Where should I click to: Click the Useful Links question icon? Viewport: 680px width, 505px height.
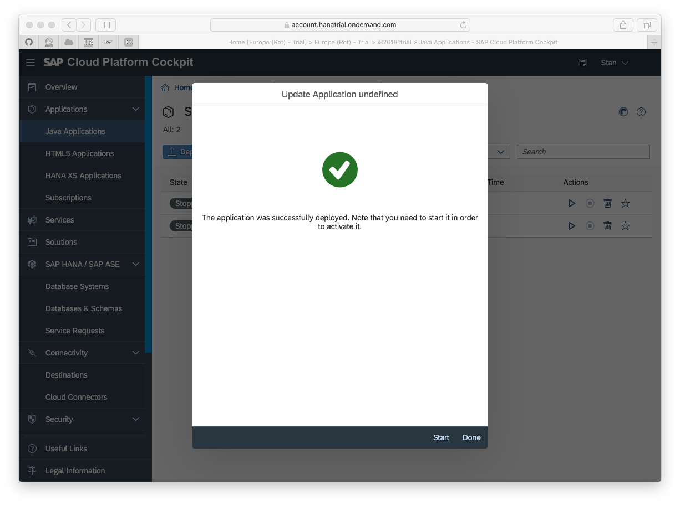click(x=32, y=449)
